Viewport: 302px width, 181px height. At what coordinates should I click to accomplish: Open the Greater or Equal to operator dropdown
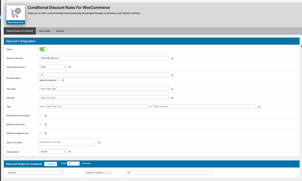coord(99,173)
